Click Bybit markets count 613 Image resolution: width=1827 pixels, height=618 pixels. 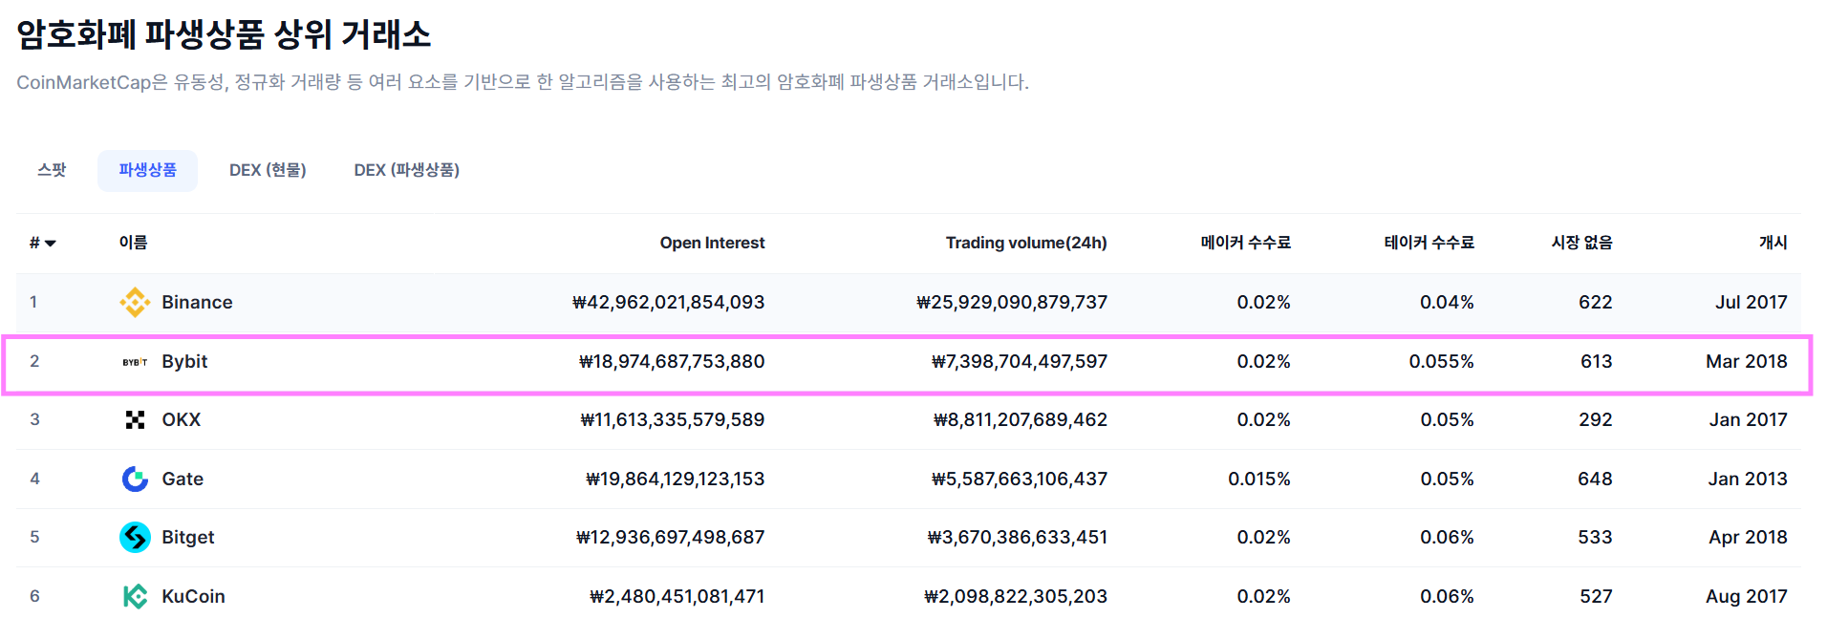[1597, 362]
